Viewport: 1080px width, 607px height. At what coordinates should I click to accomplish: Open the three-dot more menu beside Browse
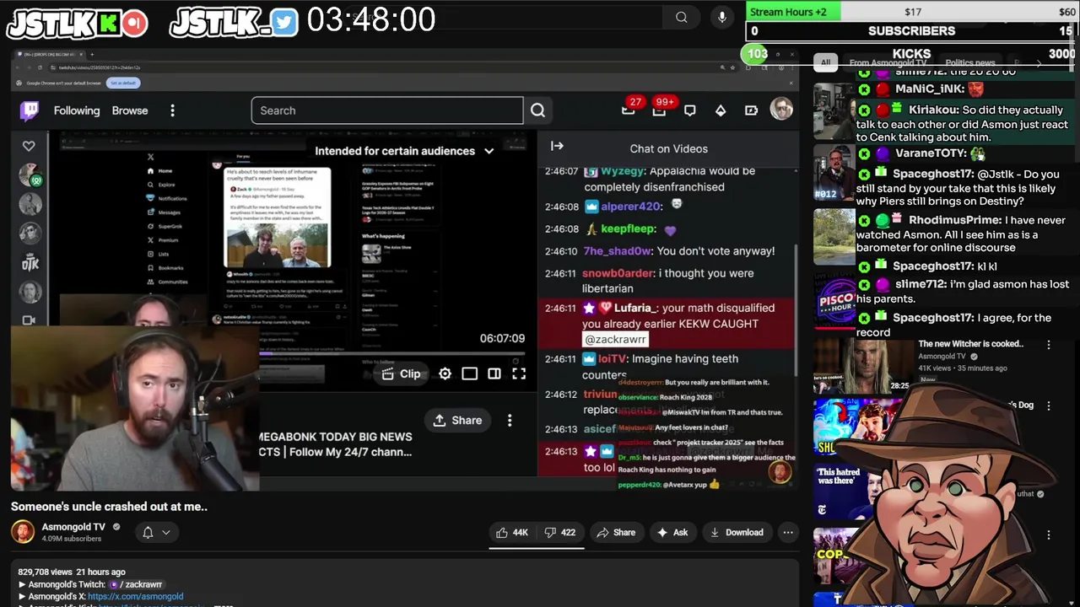(x=172, y=110)
